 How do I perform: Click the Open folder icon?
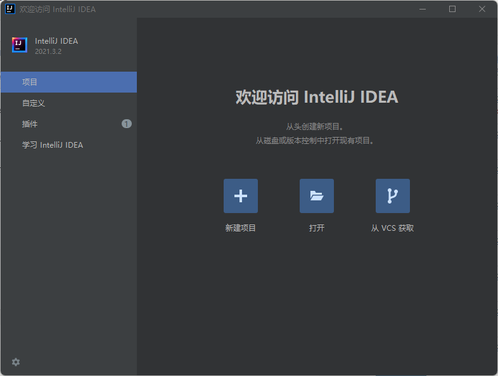pos(317,196)
